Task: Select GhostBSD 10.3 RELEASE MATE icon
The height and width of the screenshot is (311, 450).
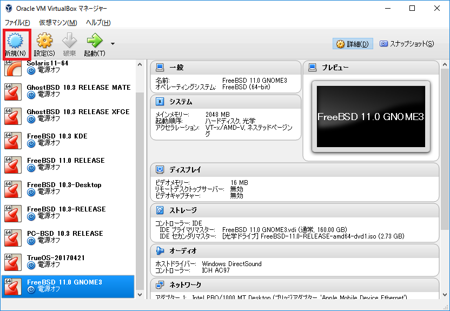Action: pyautogui.click(x=13, y=92)
